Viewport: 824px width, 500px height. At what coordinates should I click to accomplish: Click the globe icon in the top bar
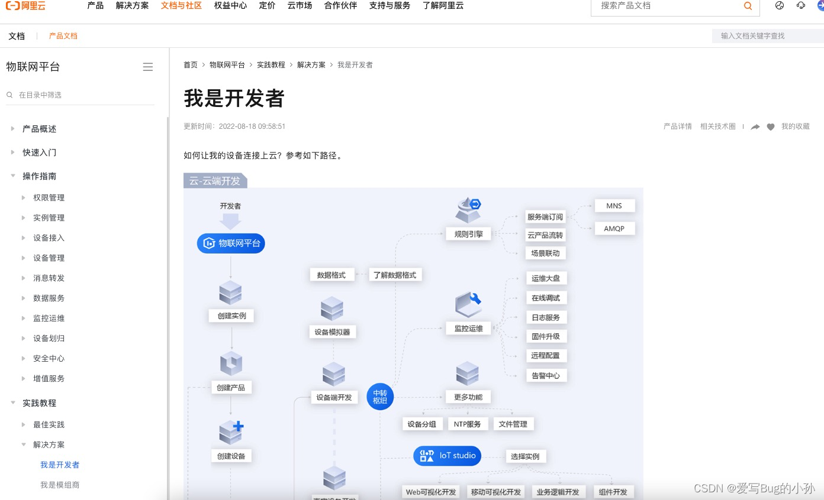[780, 5]
